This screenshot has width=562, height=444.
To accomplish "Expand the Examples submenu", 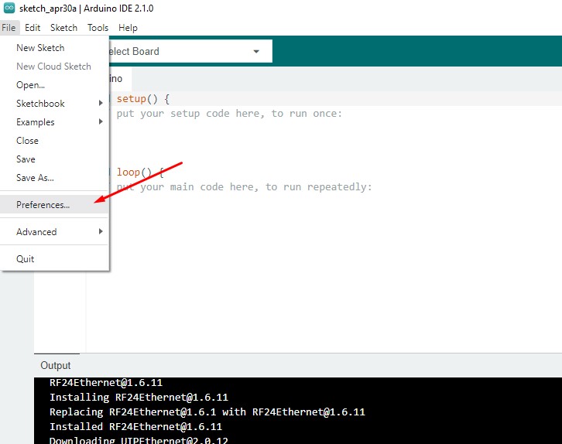I will pos(54,122).
